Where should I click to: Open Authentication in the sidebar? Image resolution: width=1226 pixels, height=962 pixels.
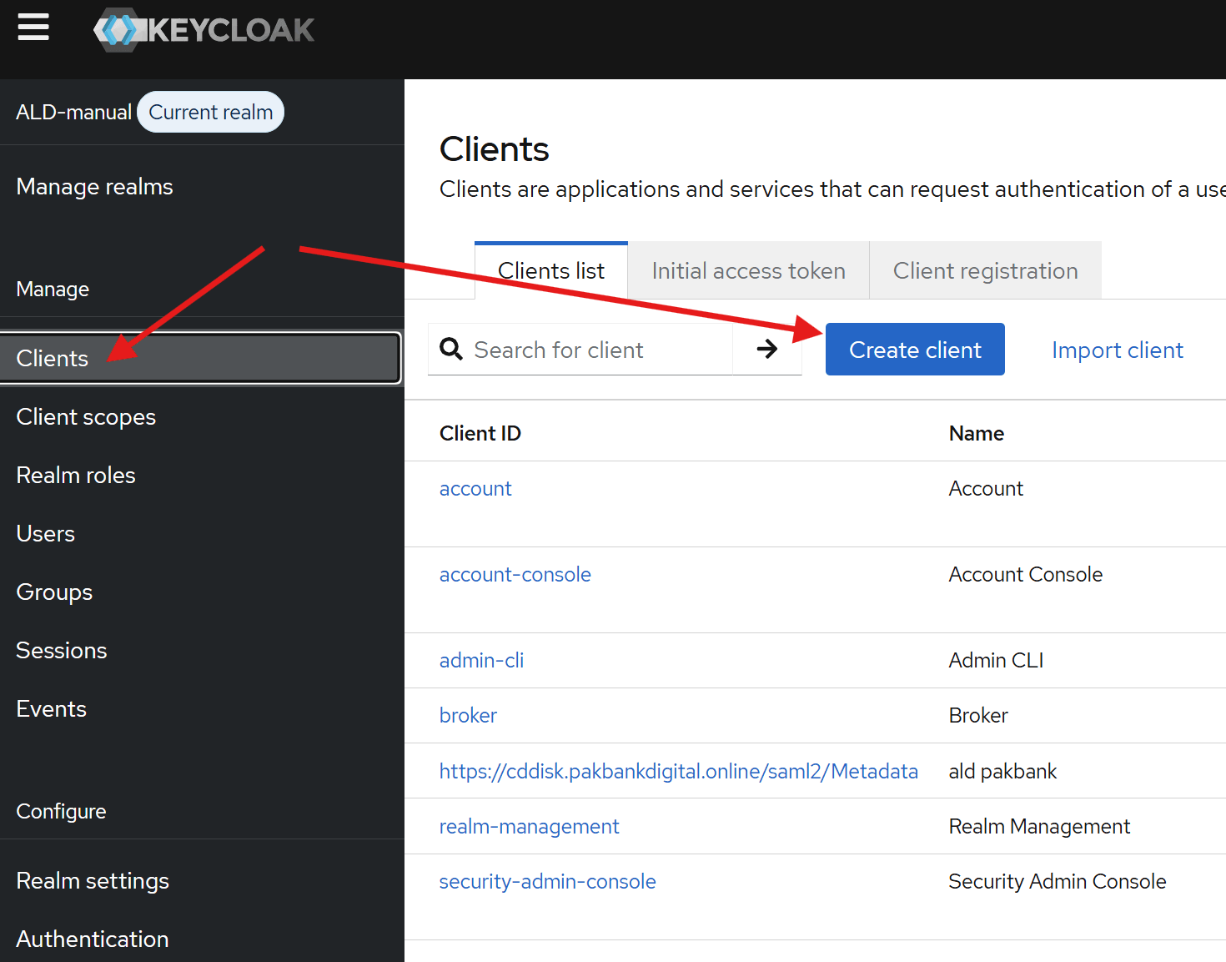93,939
